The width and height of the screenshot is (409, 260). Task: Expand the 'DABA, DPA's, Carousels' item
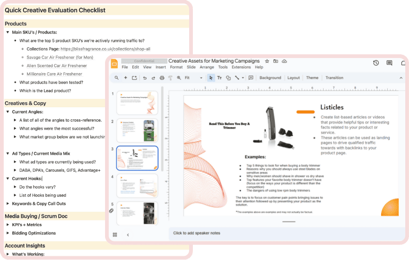click(15, 170)
